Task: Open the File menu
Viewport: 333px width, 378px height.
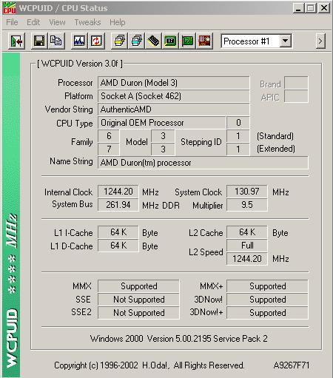Action: 12,22
